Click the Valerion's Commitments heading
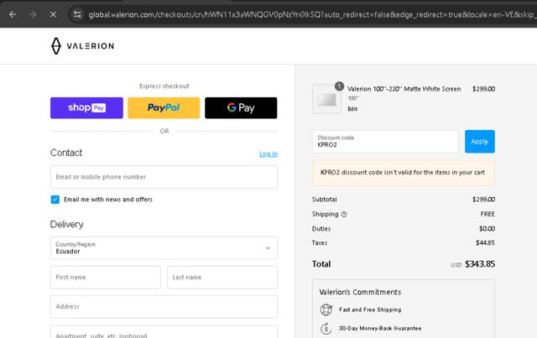The width and height of the screenshot is (537, 338). click(360, 292)
